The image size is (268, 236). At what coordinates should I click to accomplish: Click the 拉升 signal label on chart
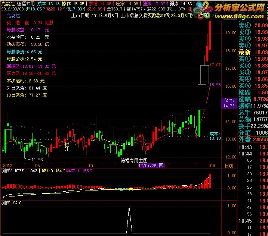67,147
